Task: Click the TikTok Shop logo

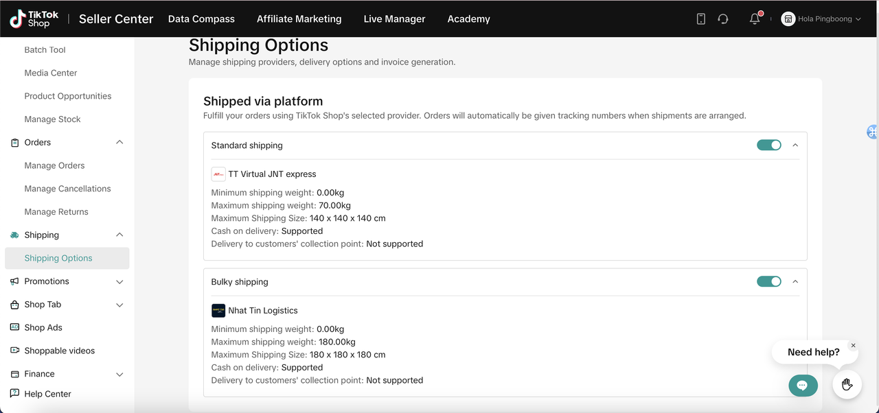Action: point(34,19)
